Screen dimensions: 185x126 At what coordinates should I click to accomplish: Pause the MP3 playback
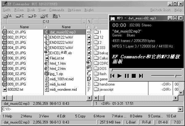point(127,76)
